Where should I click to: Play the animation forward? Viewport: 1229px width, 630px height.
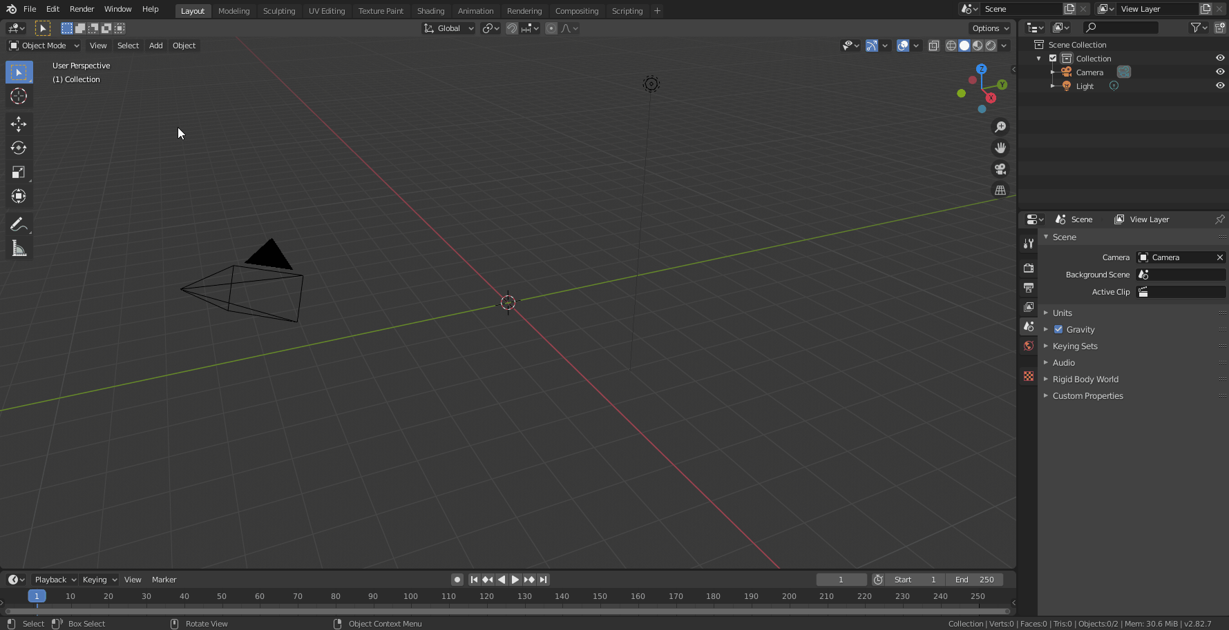(x=515, y=580)
